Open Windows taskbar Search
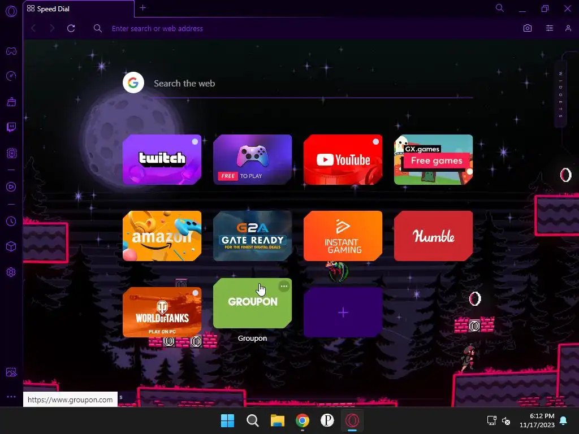The height and width of the screenshot is (434, 579). coord(253,420)
